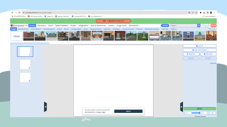Open the Privacy Policy link in cookie notice
Viewport: 227px width, 127px height.
101,112
